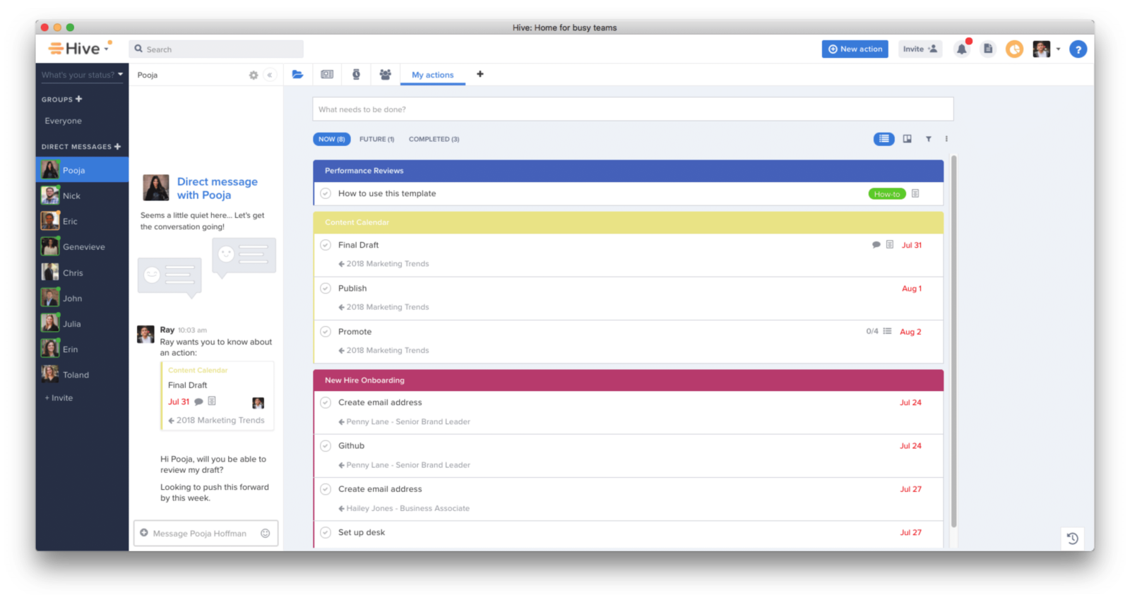This screenshot has width=1130, height=602.
Task: Open the projects folder icon
Action: click(298, 75)
